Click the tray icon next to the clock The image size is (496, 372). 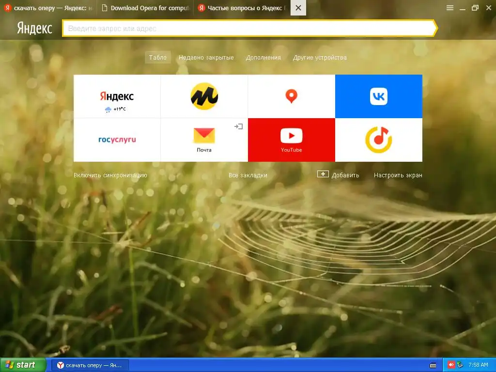coord(460,365)
